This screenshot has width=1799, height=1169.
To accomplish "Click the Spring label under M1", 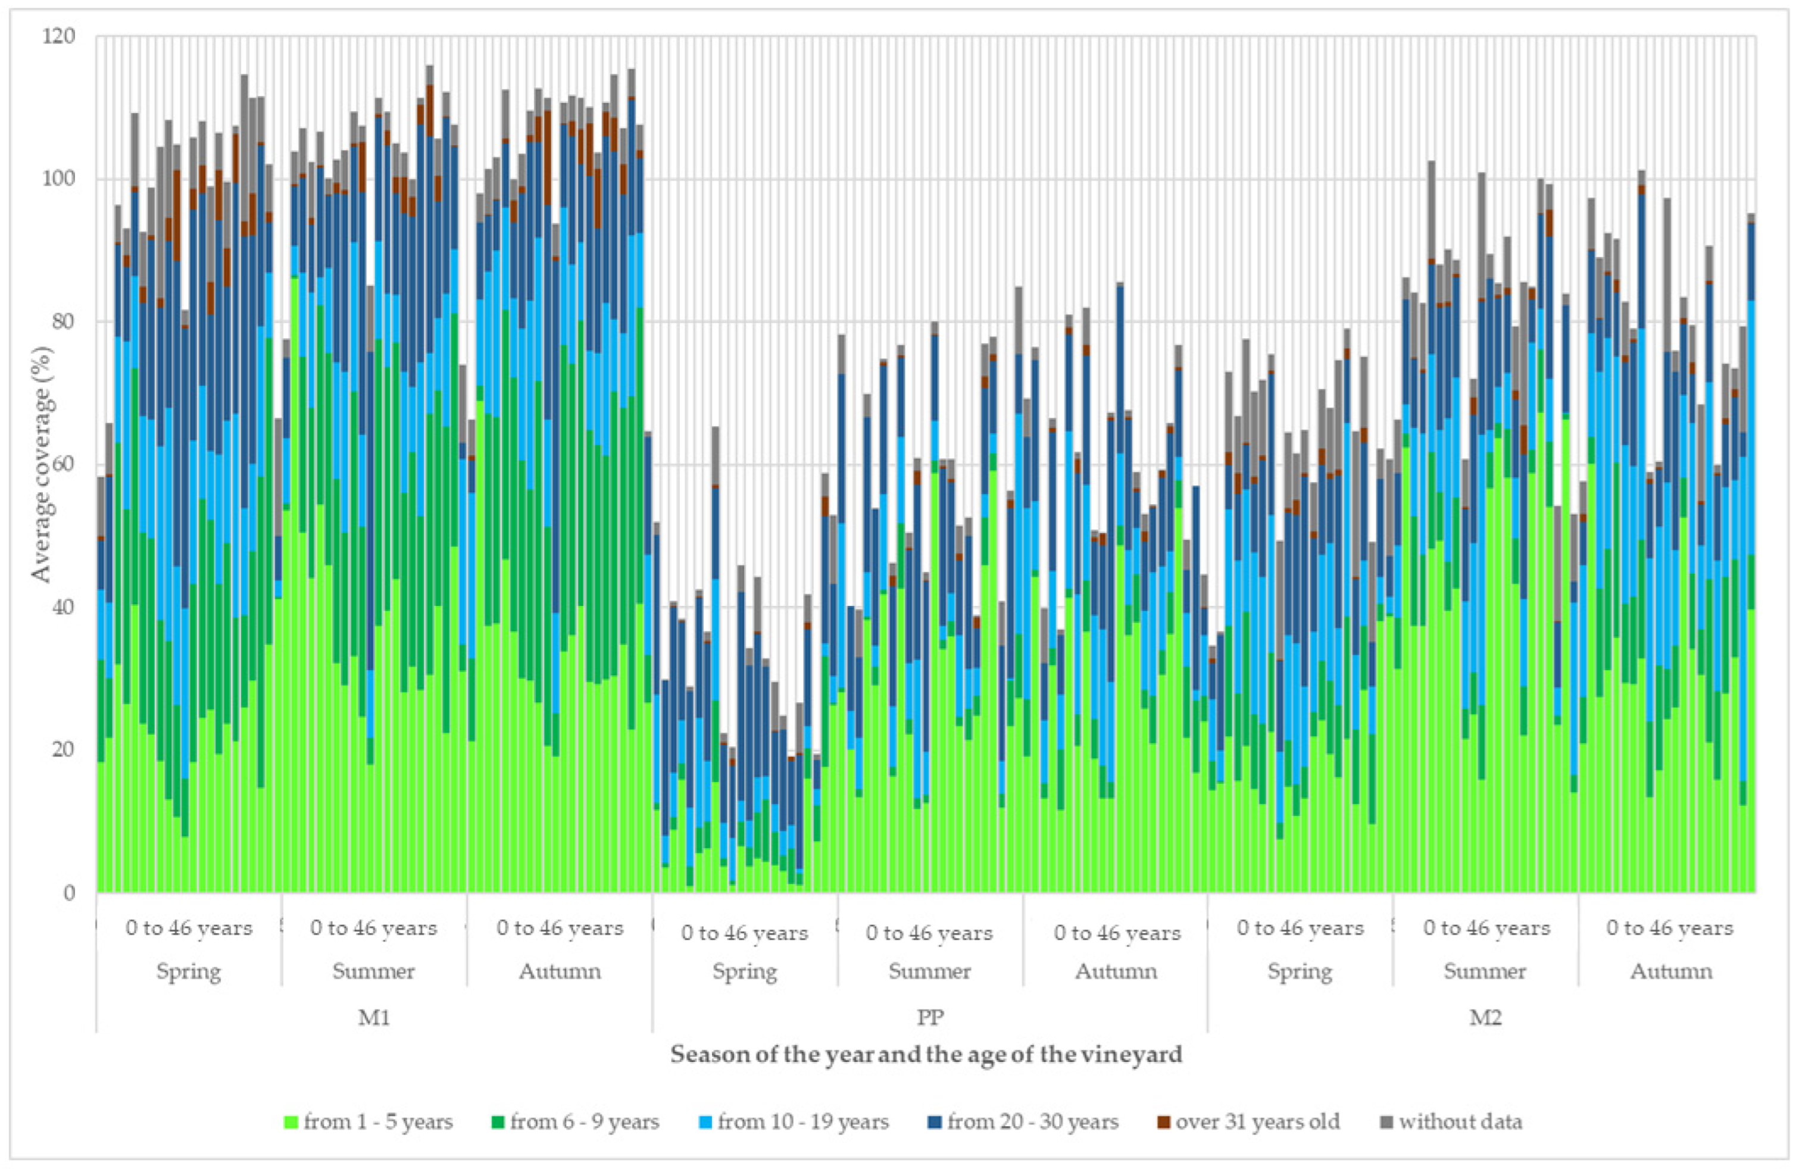I will (189, 971).
